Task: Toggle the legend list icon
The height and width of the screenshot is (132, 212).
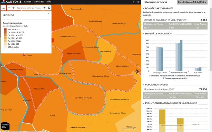Action: click(3, 8)
